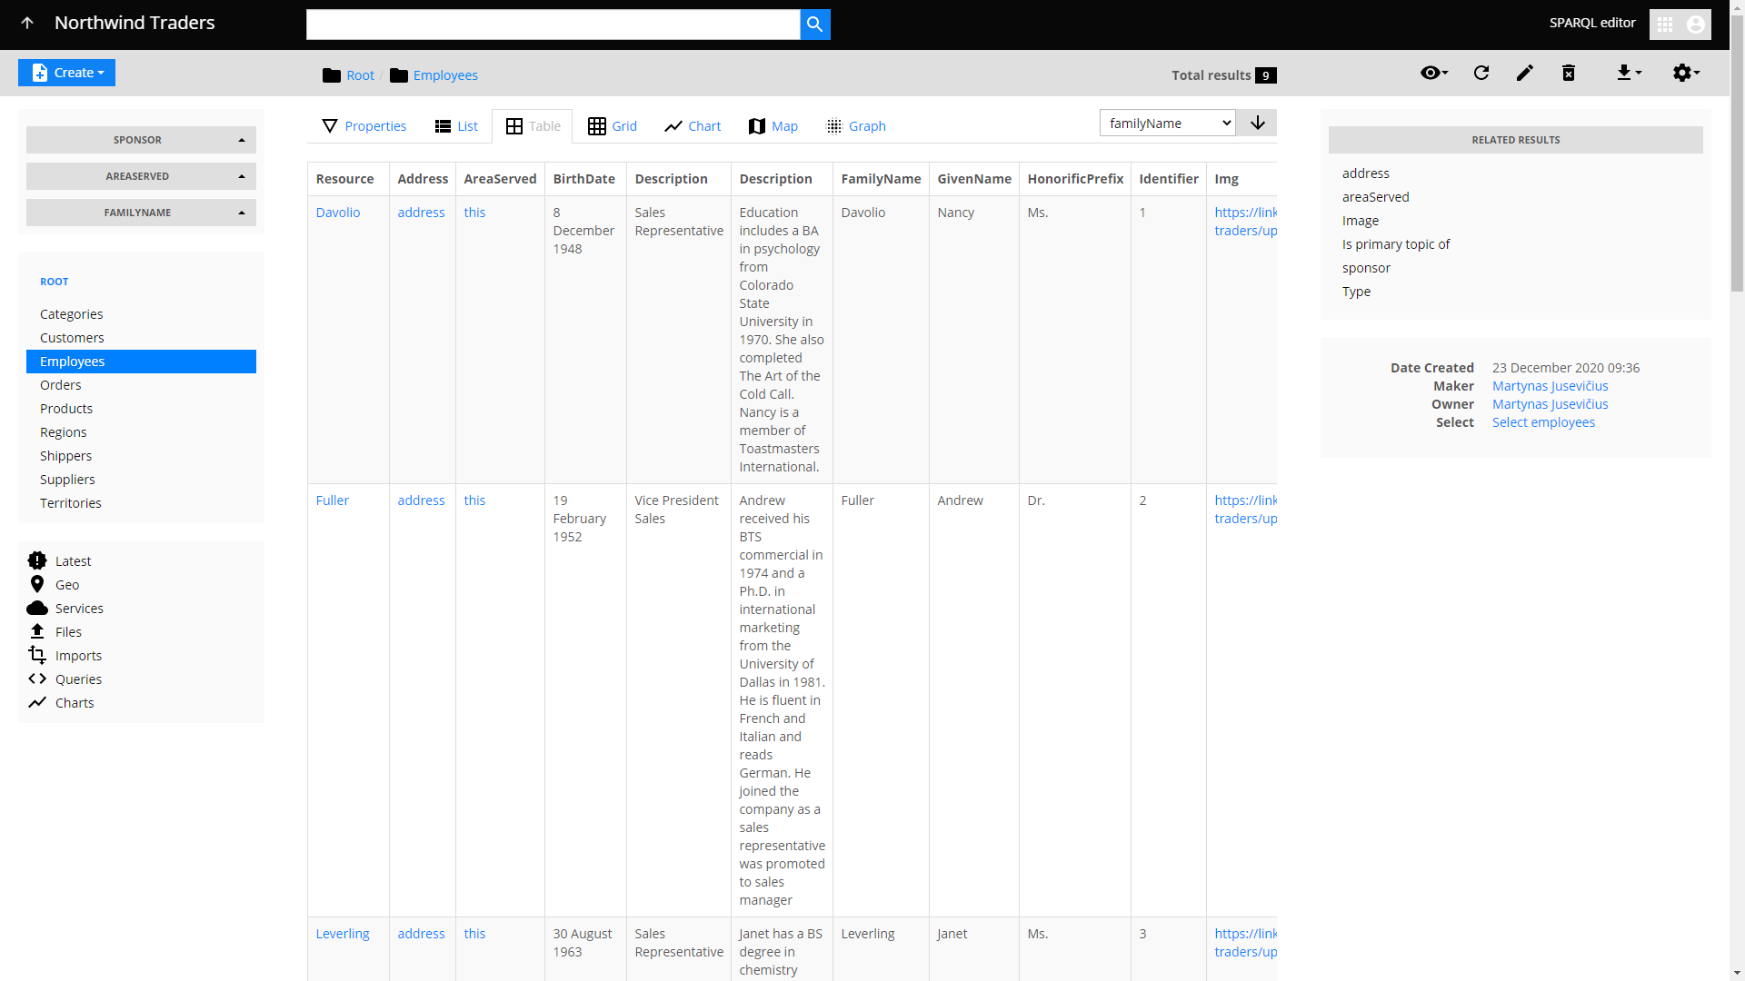The image size is (1745, 981).
Task: Click the Queries code icon
Action: pyautogui.click(x=37, y=679)
